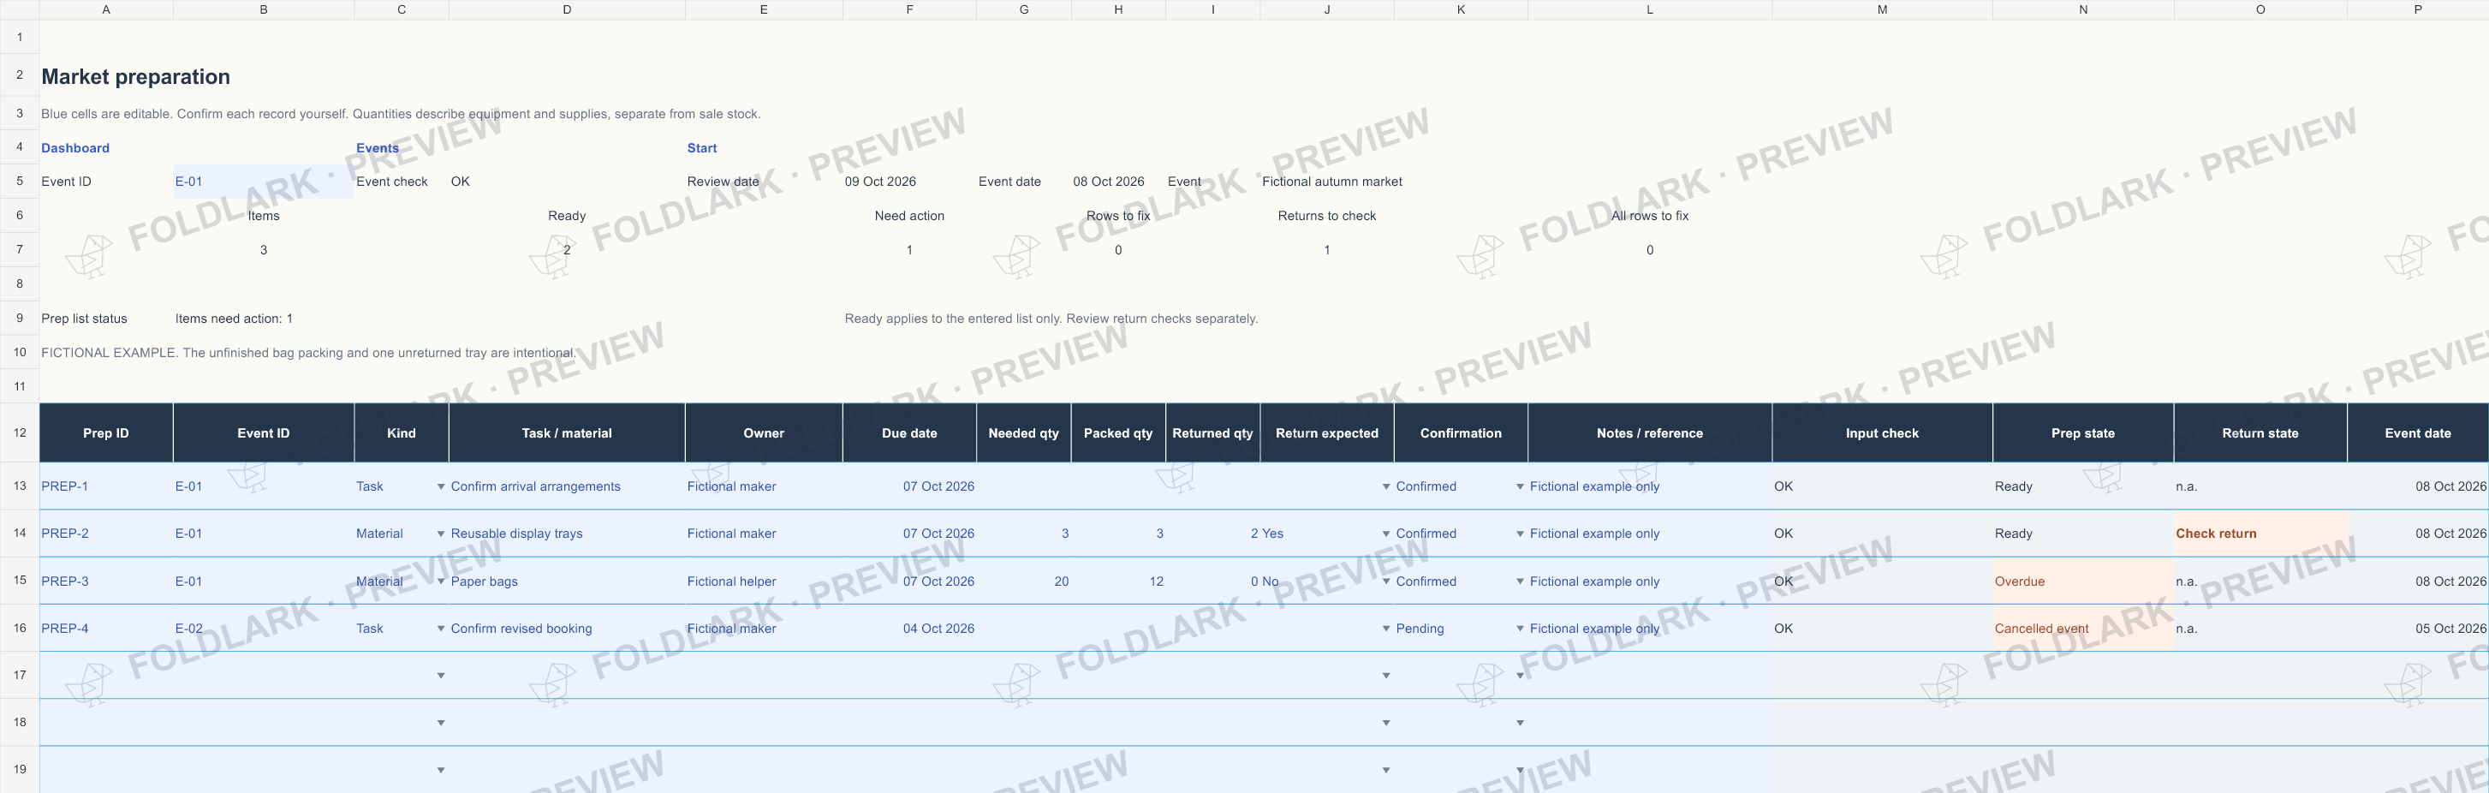Expand the Kind dropdown for PREP-3
This screenshot has width=2489, height=793.
tap(441, 581)
